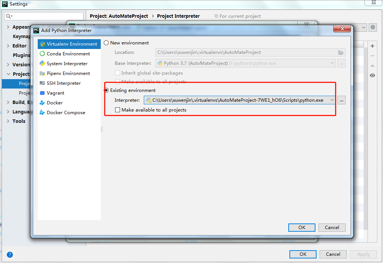This screenshot has width=383, height=263.
Task: Select the New environment radio button
Action: 106,43
